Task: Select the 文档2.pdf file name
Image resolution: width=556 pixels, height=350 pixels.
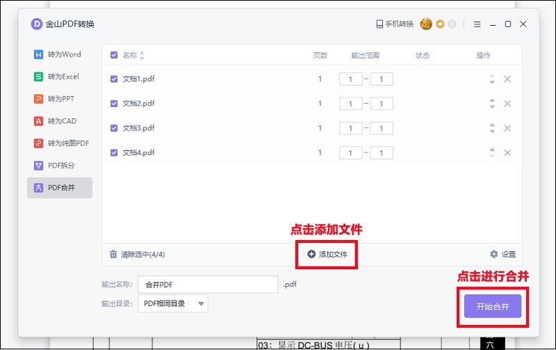Action: pos(138,103)
